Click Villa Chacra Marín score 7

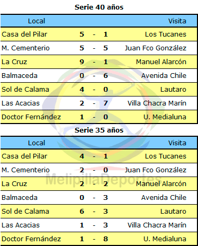(105, 103)
